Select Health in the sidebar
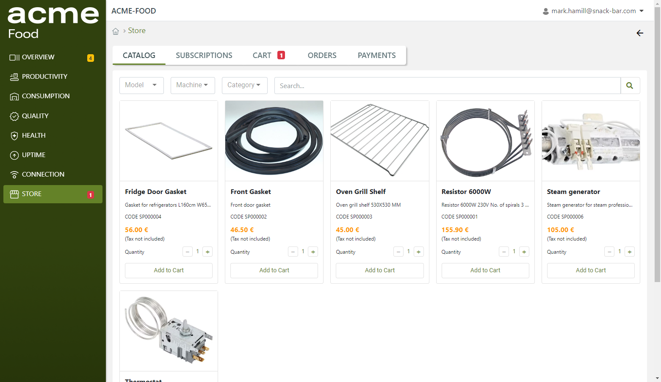 (53, 136)
